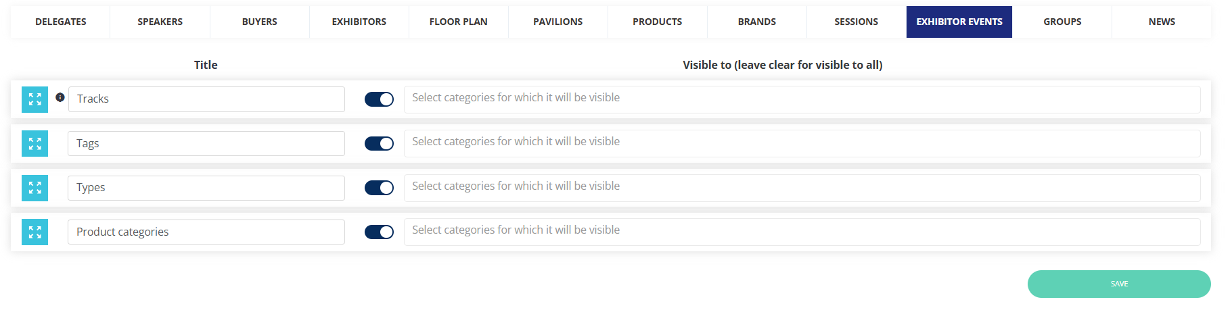1232x333 pixels.
Task: Click the drag handle icon for Tags row
Action: 35,144
